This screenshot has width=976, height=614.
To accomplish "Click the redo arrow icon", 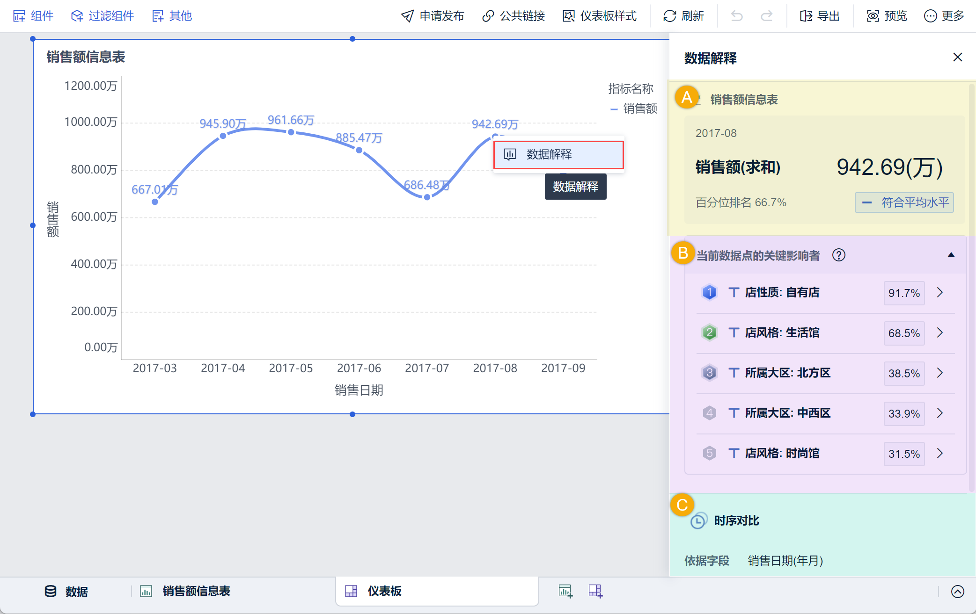I will (766, 16).
